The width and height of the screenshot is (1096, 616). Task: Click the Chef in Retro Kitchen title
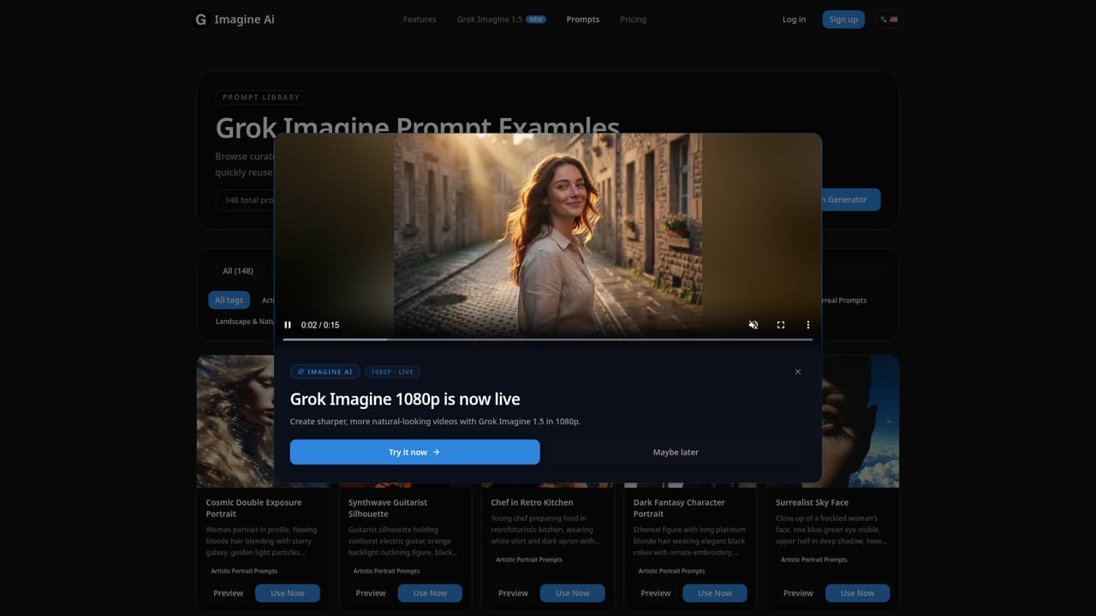[x=532, y=502]
